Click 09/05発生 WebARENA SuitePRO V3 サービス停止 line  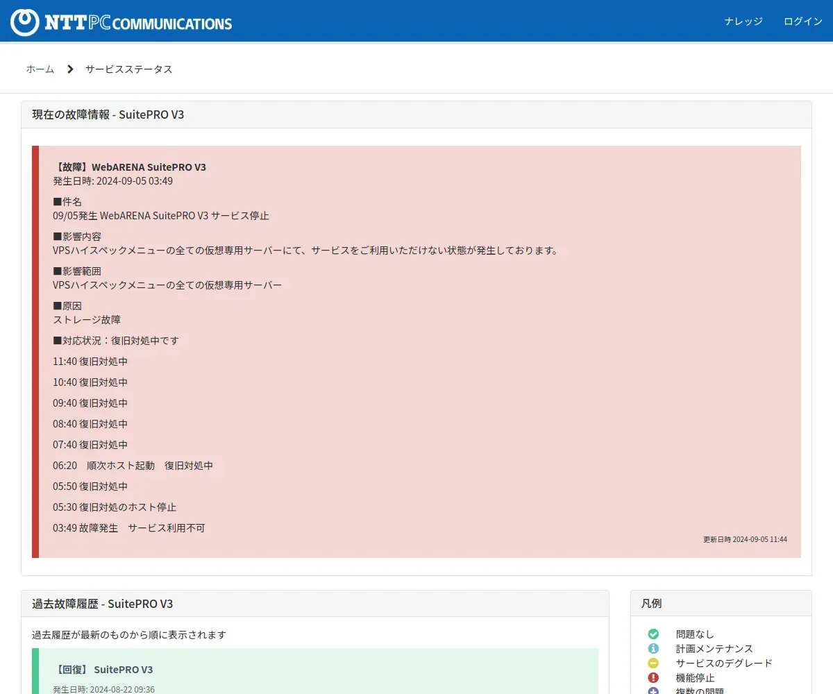161,216
